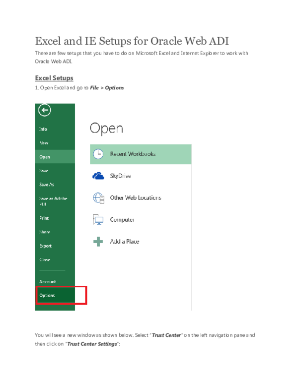Click the green plus Add a Place icon
298x385 pixels.
[98, 241]
